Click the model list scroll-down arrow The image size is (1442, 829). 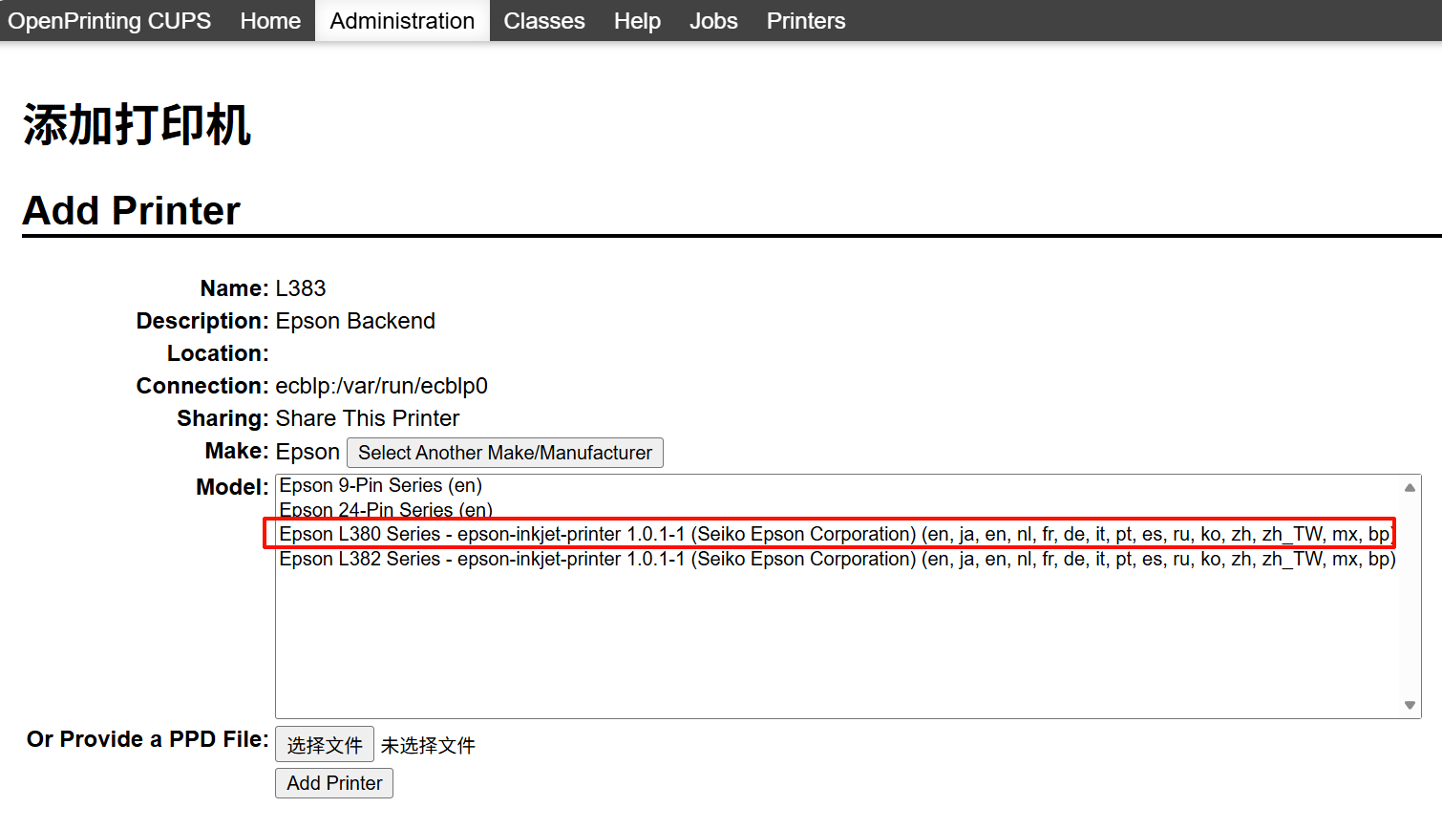[1410, 705]
